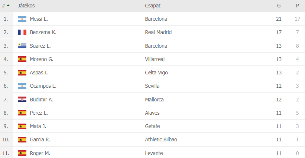The height and width of the screenshot is (158, 305).
Task: Click the Játékos column header
Action: [x=26, y=6]
